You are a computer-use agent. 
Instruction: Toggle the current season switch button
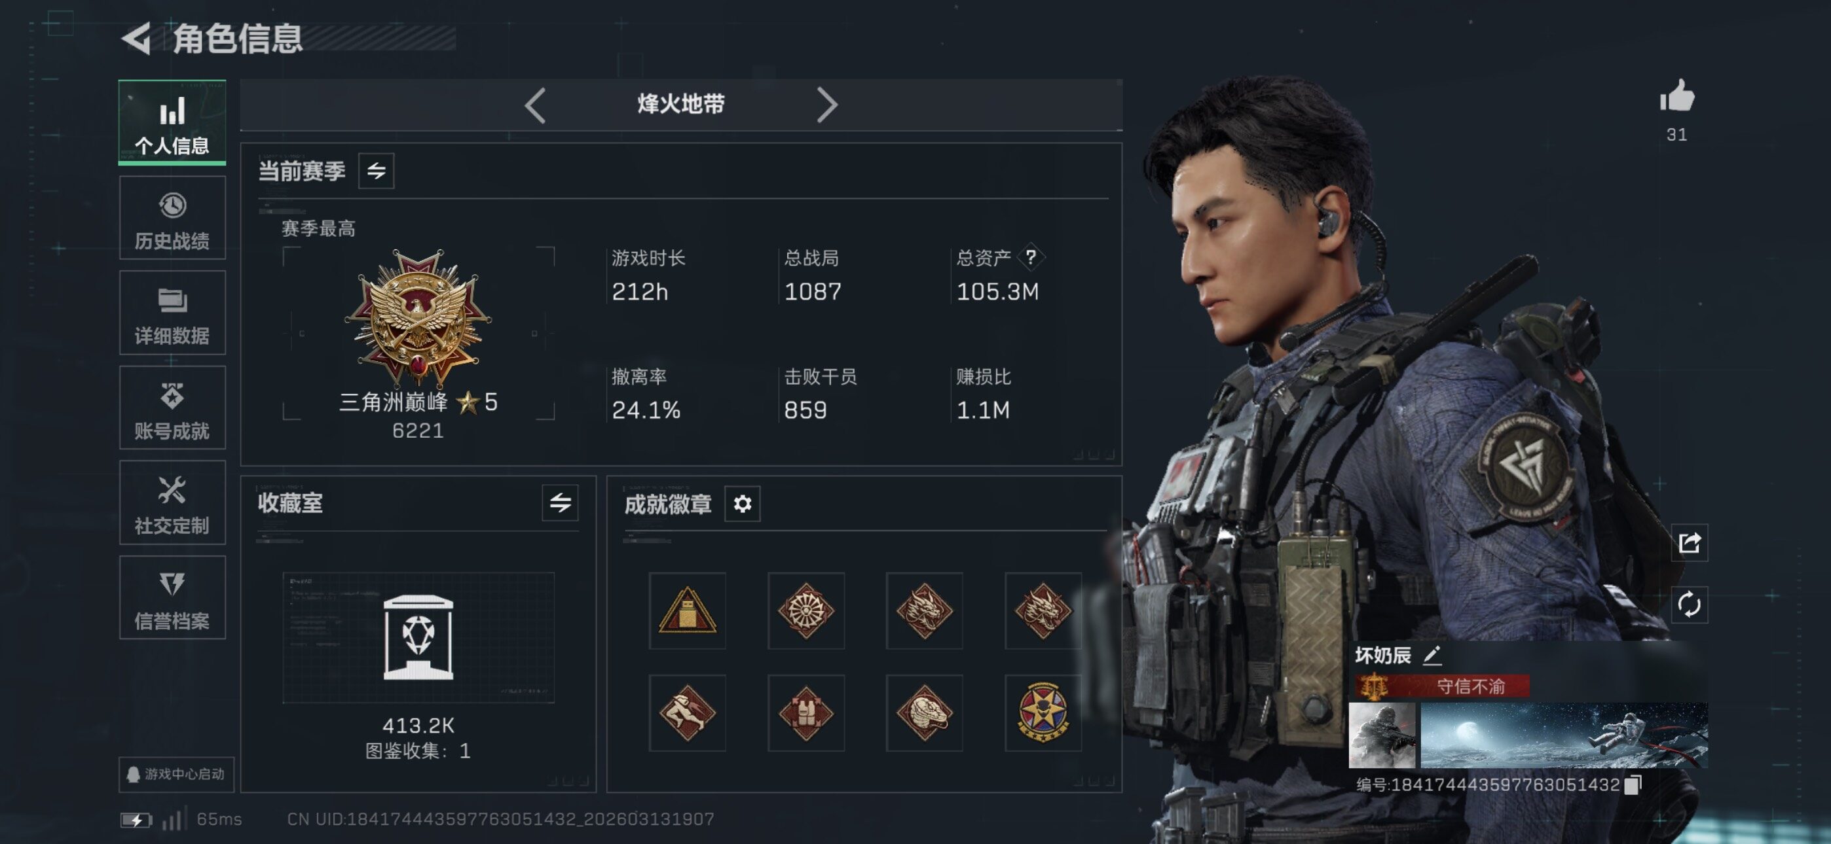click(x=376, y=171)
